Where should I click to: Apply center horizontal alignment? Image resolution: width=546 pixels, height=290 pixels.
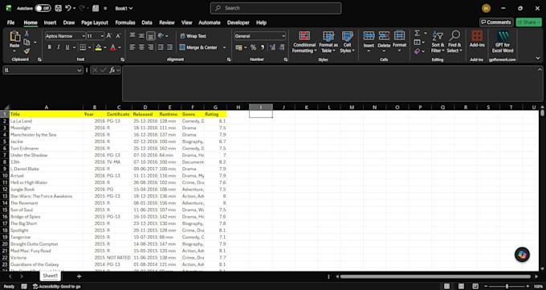(141, 47)
